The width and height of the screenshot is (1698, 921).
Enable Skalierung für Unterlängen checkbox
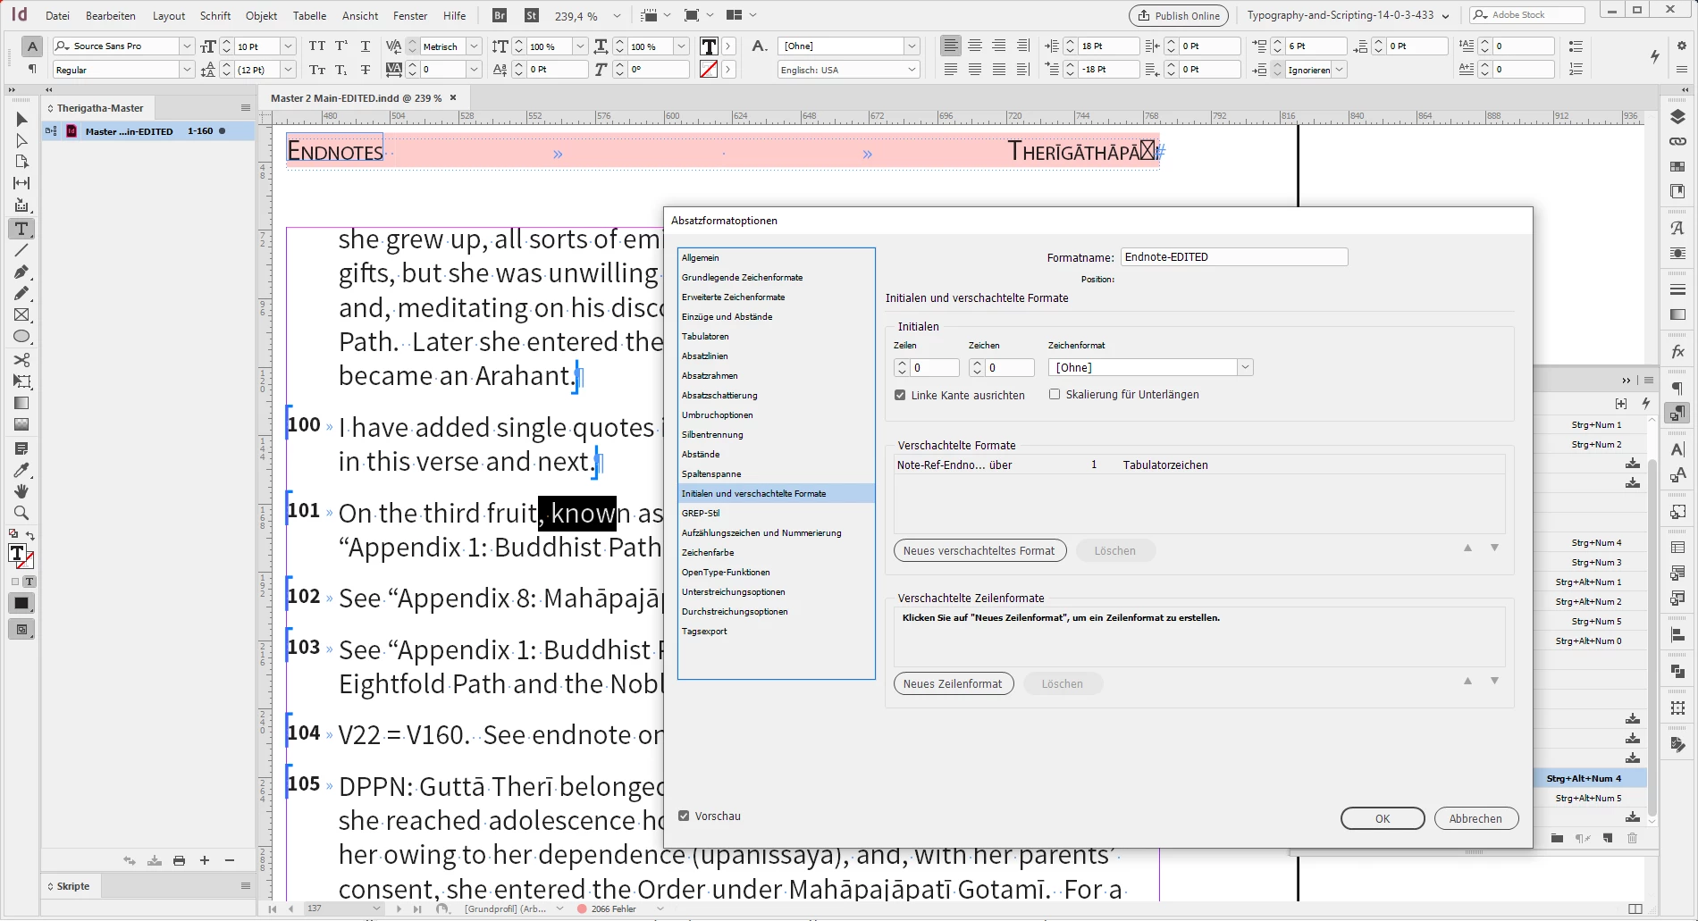coord(1055,394)
